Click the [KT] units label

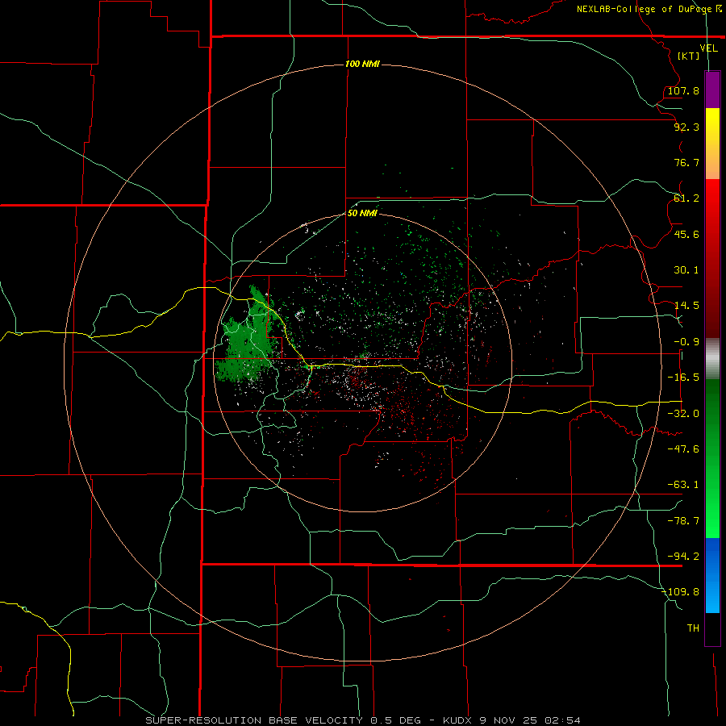(x=689, y=56)
